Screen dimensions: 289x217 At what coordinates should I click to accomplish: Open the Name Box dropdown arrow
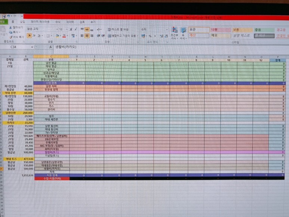coord(32,47)
